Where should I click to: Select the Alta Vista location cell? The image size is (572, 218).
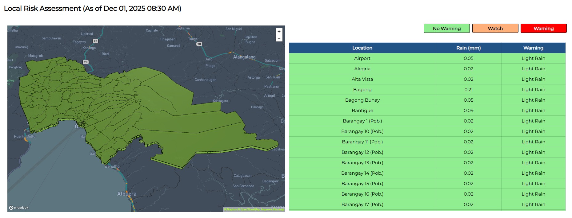362,79
